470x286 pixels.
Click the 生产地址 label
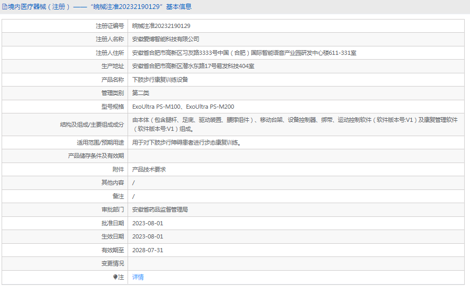point(113,66)
